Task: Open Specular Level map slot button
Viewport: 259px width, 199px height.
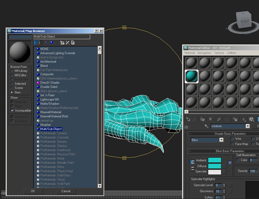Action: tap(230, 185)
